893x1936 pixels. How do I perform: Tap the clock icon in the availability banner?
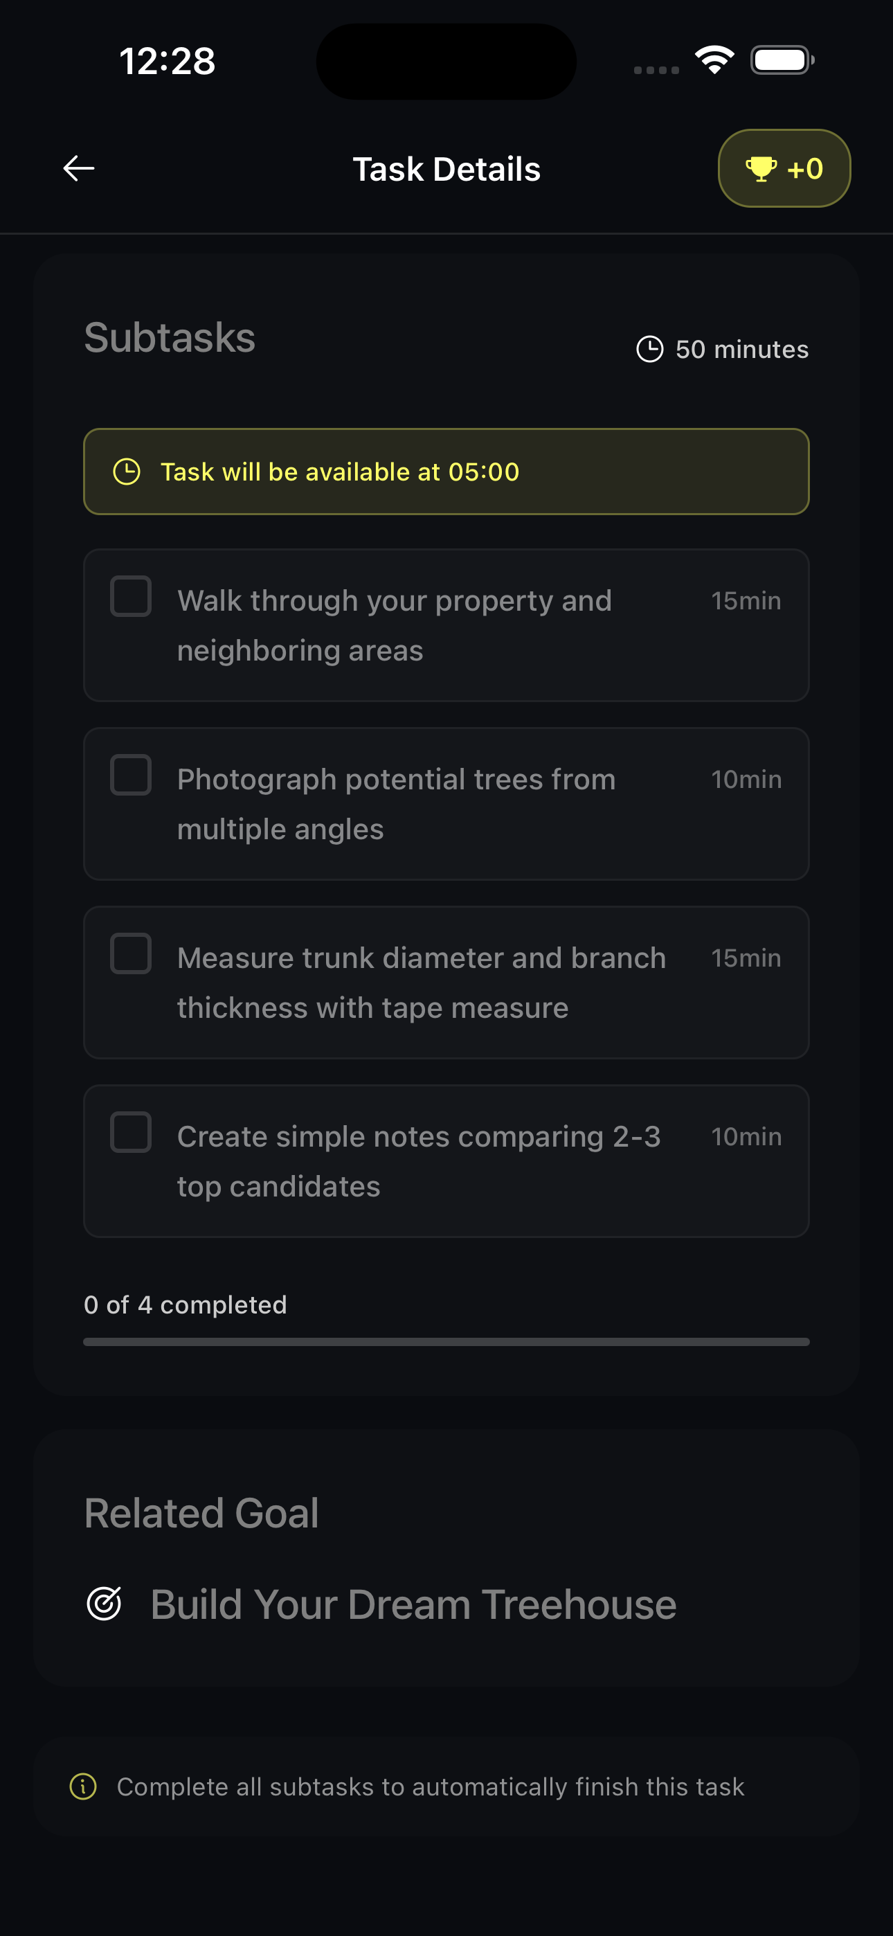point(128,472)
